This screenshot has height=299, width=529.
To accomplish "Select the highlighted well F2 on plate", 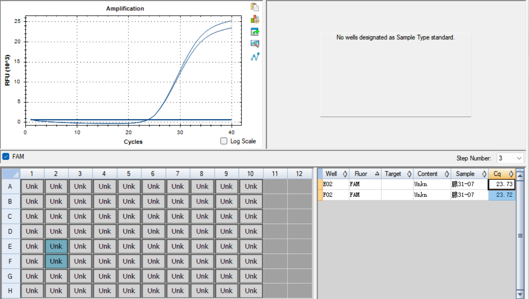I will 56,261.
